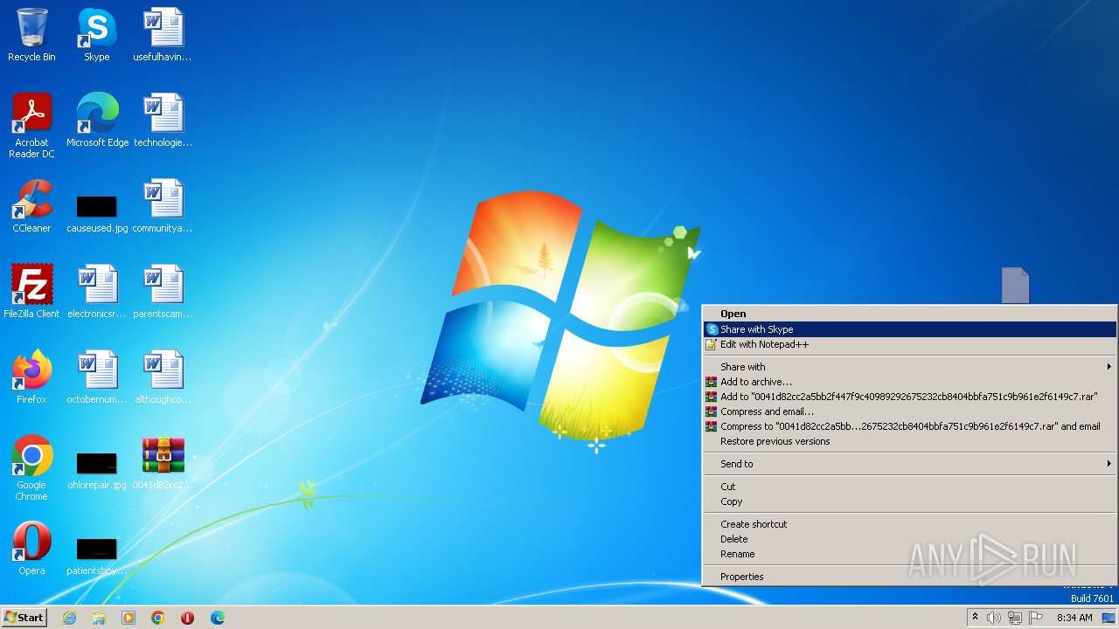This screenshot has height=629, width=1119.
Task: Open the volume speaker tray icon
Action: coord(994,618)
